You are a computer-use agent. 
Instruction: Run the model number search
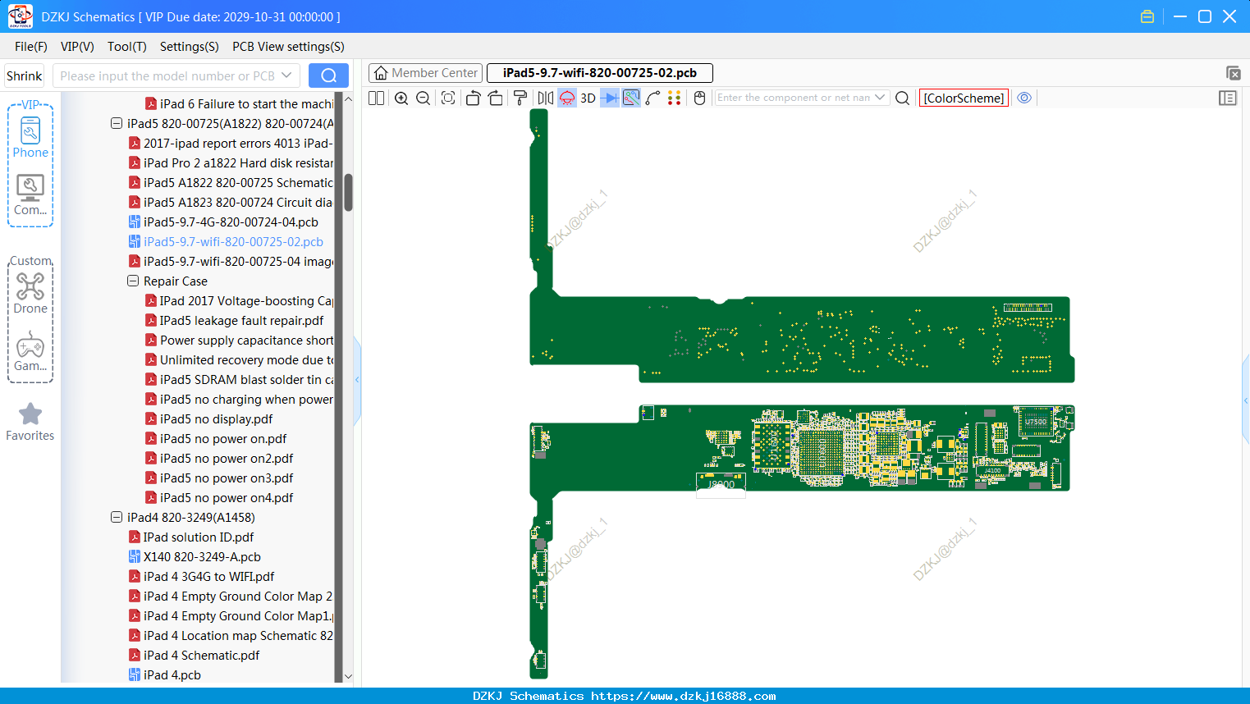(x=328, y=75)
